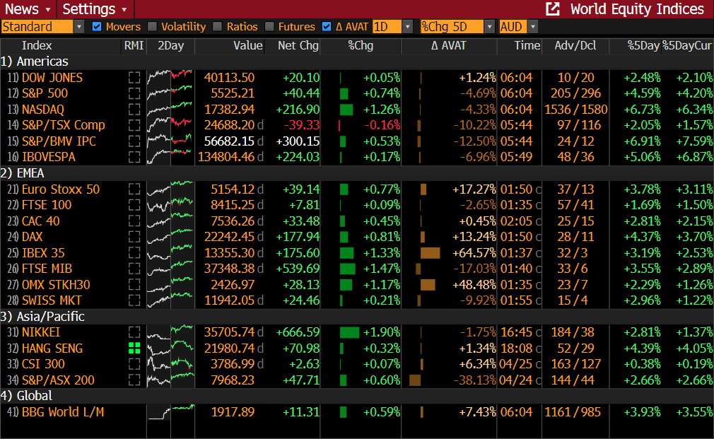This screenshot has width=714, height=439.
Task: Click the green RMI icon for HANG SENG
Action: [x=134, y=348]
